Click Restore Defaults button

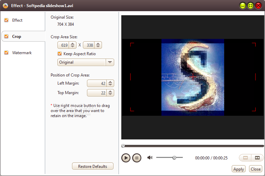coord(93,167)
